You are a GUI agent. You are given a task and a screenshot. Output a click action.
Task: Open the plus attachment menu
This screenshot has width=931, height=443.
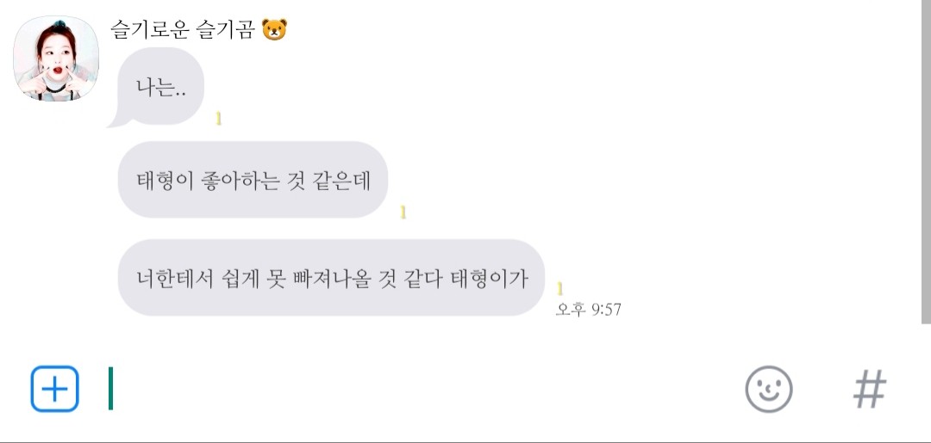[54, 389]
